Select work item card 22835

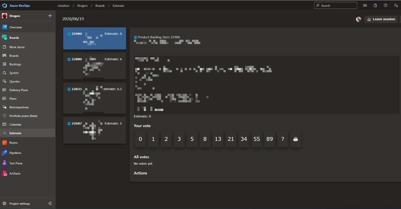point(95,98)
